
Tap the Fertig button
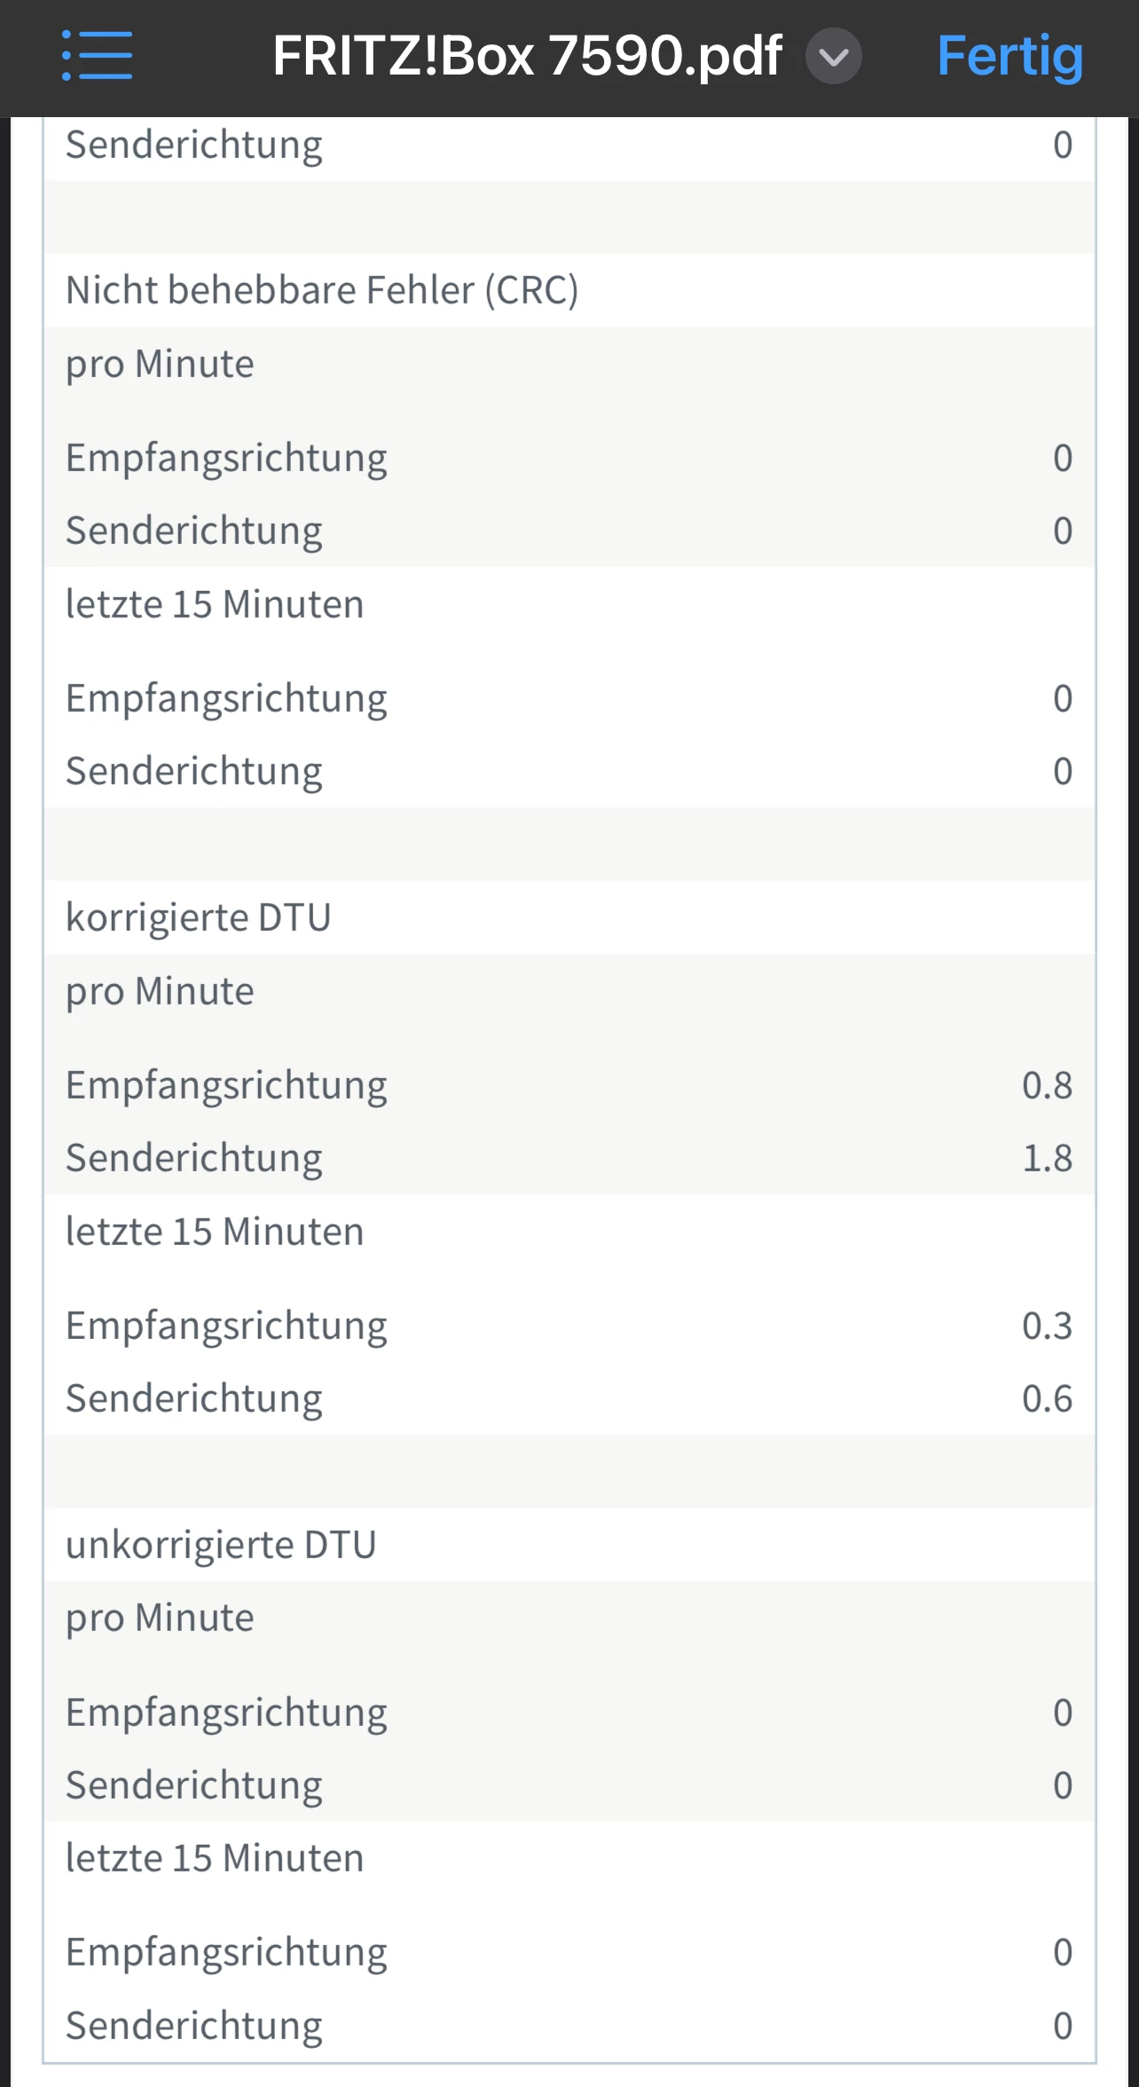coord(1009,57)
